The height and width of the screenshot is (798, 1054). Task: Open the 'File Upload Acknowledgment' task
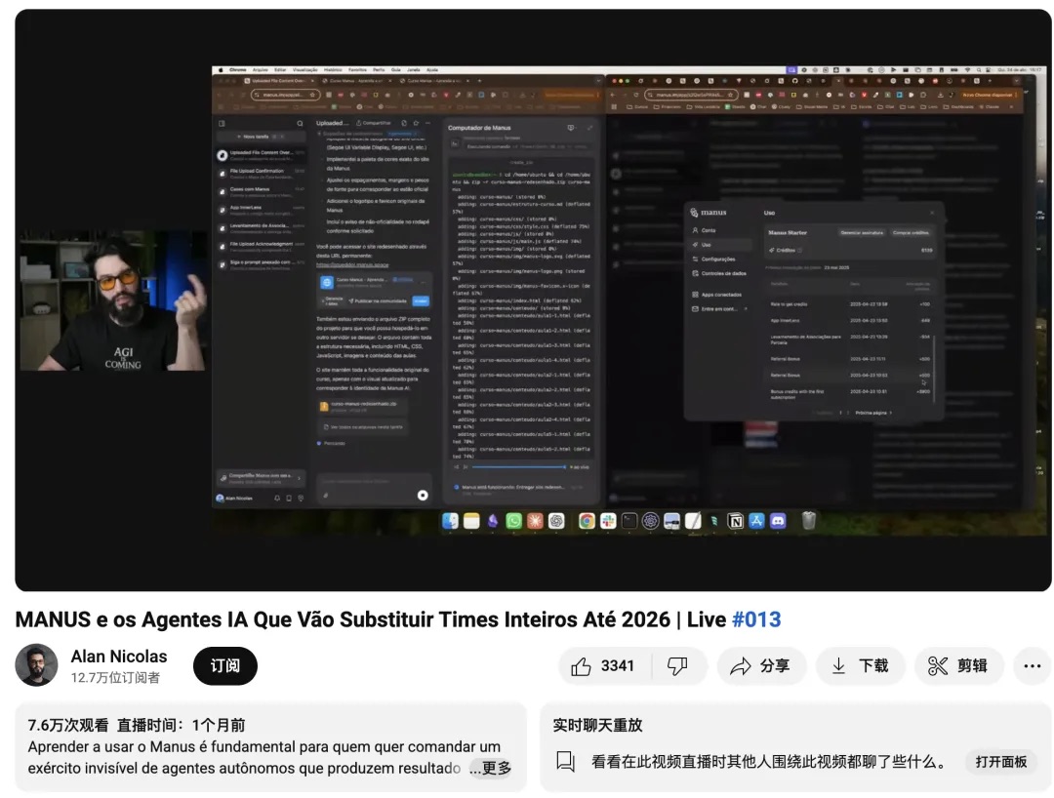click(261, 247)
